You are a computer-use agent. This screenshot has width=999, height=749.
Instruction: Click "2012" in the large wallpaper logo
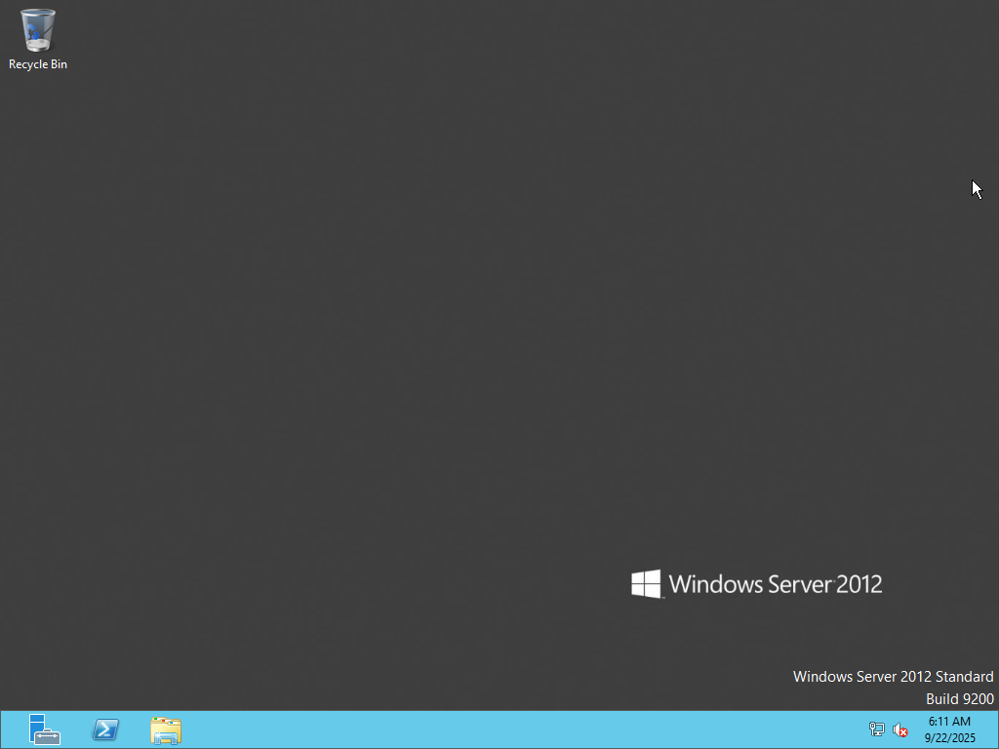(859, 584)
